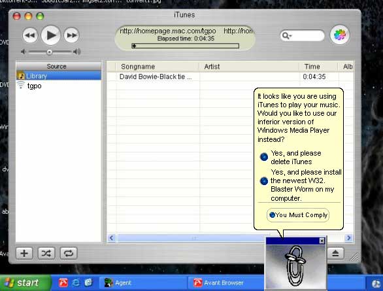Sort by the Songname column header
The image size is (383, 291).
tap(157, 67)
